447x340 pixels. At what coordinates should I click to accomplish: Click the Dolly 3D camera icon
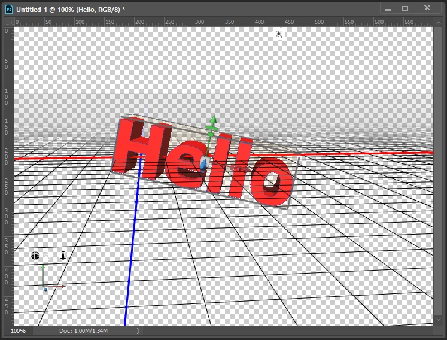(63, 255)
